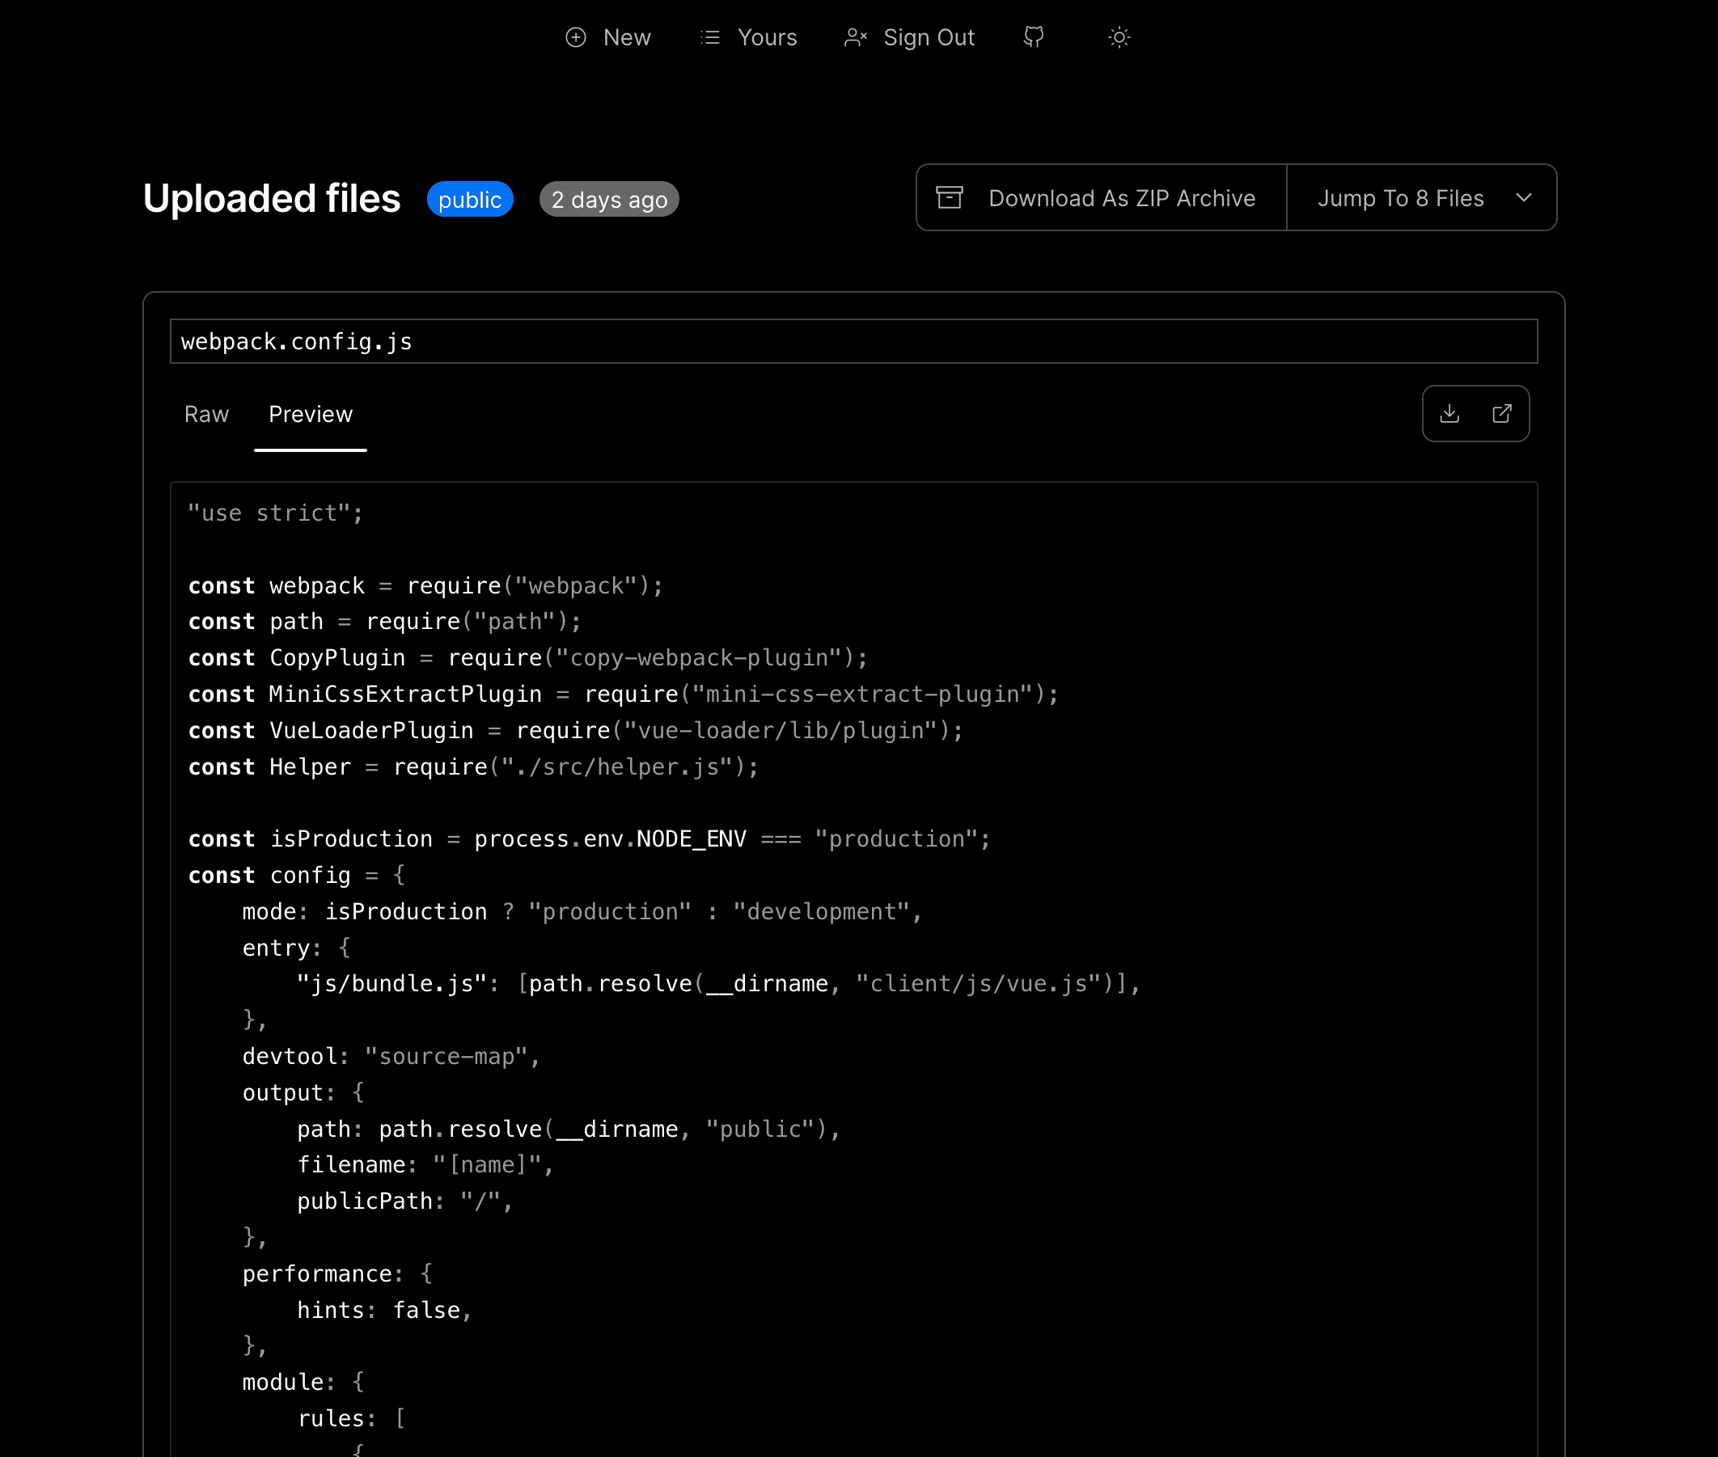Viewport: 1718px width, 1457px height.
Task: Toggle light theme with sun icon
Action: click(1119, 37)
